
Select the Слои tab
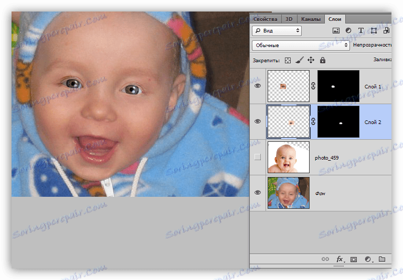click(335, 19)
